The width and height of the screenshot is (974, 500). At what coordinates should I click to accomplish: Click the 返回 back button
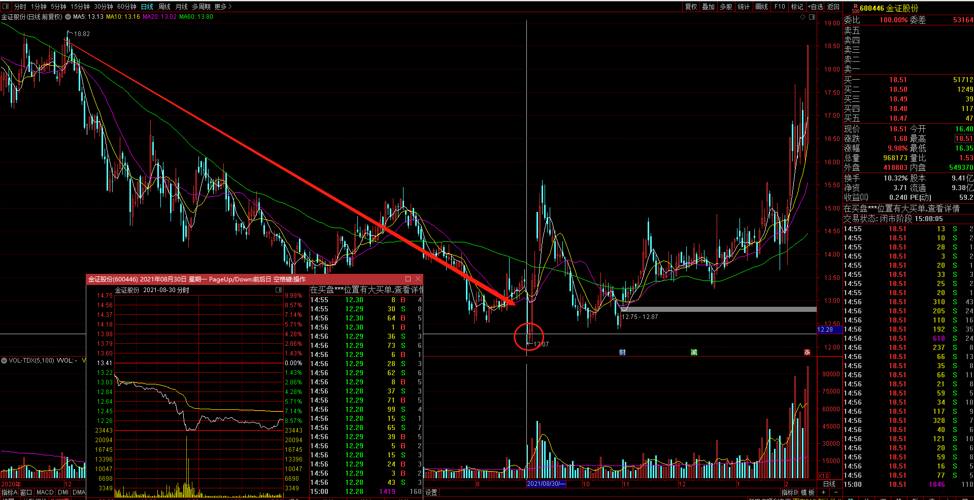tap(833, 7)
